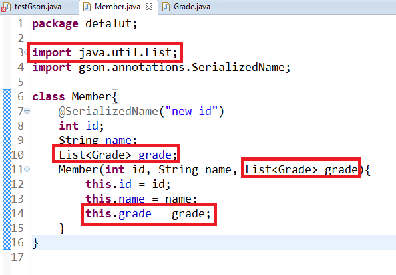Close the Member.java editor tab

(x=149, y=7)
